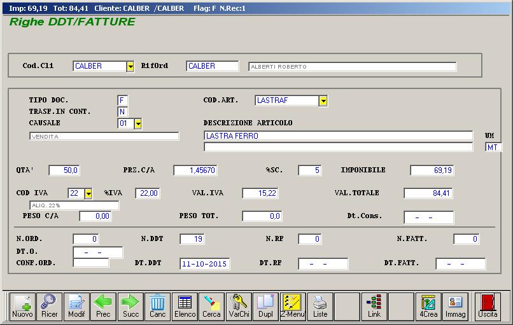
Task: Click the DESCRIZIONE ARTICOLO label
Action: tap(248, 123)
